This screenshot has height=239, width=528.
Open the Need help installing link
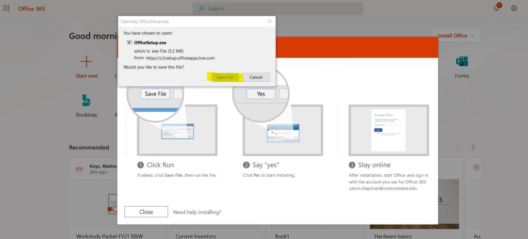click(x=197, y=212)
